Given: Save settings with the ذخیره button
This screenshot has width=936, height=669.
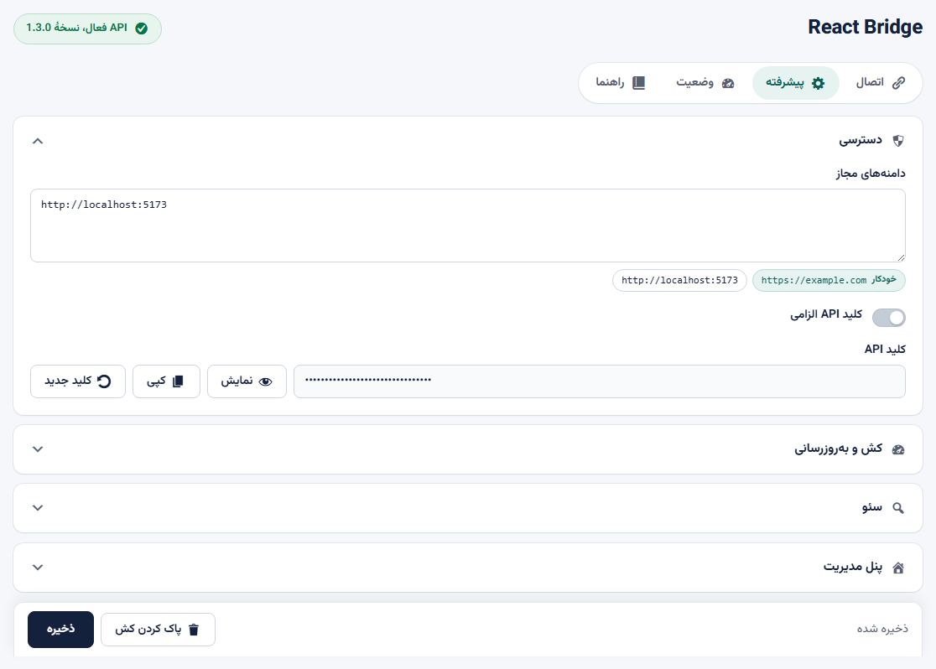Looking at the screenshot, I should pos(60,629).
